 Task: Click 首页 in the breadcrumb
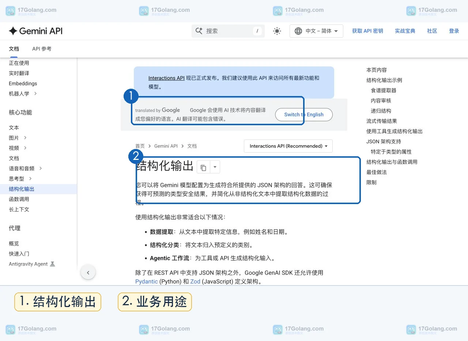click(140, 146)
